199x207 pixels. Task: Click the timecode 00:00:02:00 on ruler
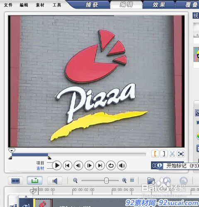[83, 190]
